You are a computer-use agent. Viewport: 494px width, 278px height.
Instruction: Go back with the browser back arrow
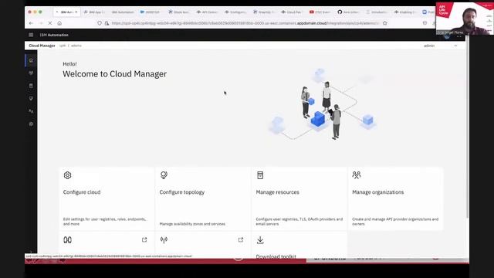(x=31, y=23)
